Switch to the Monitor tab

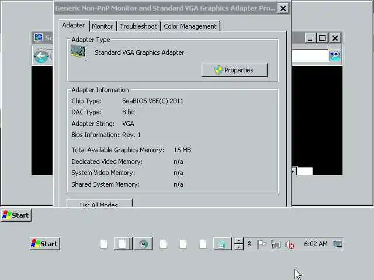tap(103, 26)
